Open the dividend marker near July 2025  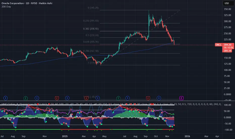pyautogui.click(x=128, y=98)
